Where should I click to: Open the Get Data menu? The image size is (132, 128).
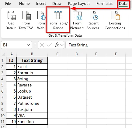point(11,20)
